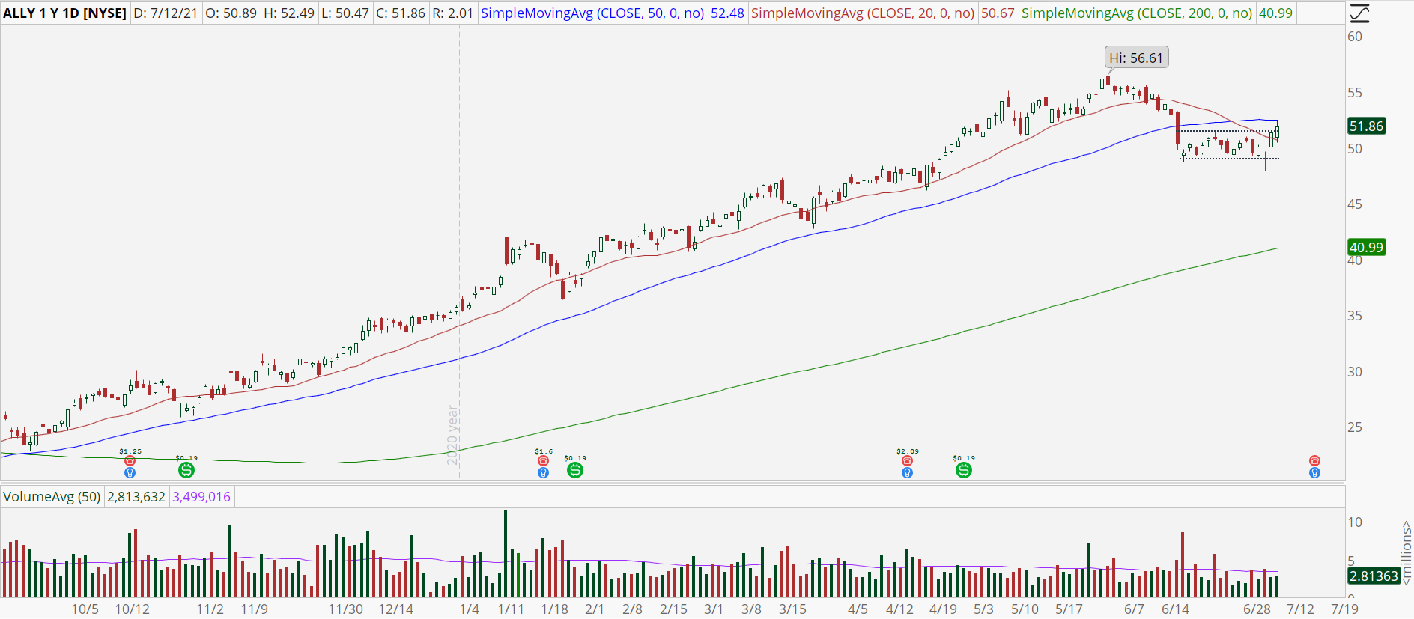
Task: Click the Hi: 56.61 price bubble
Action: tap(1136, 58)
